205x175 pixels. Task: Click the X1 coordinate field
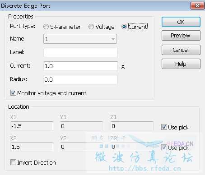pyautogui.click(x=32, y=126)
